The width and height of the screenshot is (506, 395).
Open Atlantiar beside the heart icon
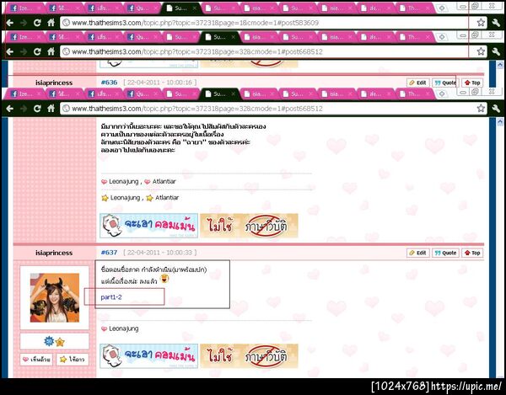pyautogui.click(x=164, y=181)
